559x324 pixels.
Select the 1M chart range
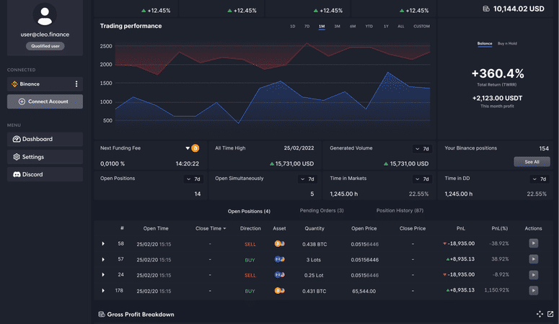click(x=322, y=27)
